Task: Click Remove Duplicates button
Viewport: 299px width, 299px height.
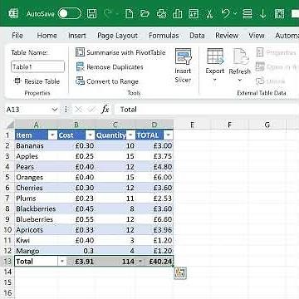Action: (110, 67)
